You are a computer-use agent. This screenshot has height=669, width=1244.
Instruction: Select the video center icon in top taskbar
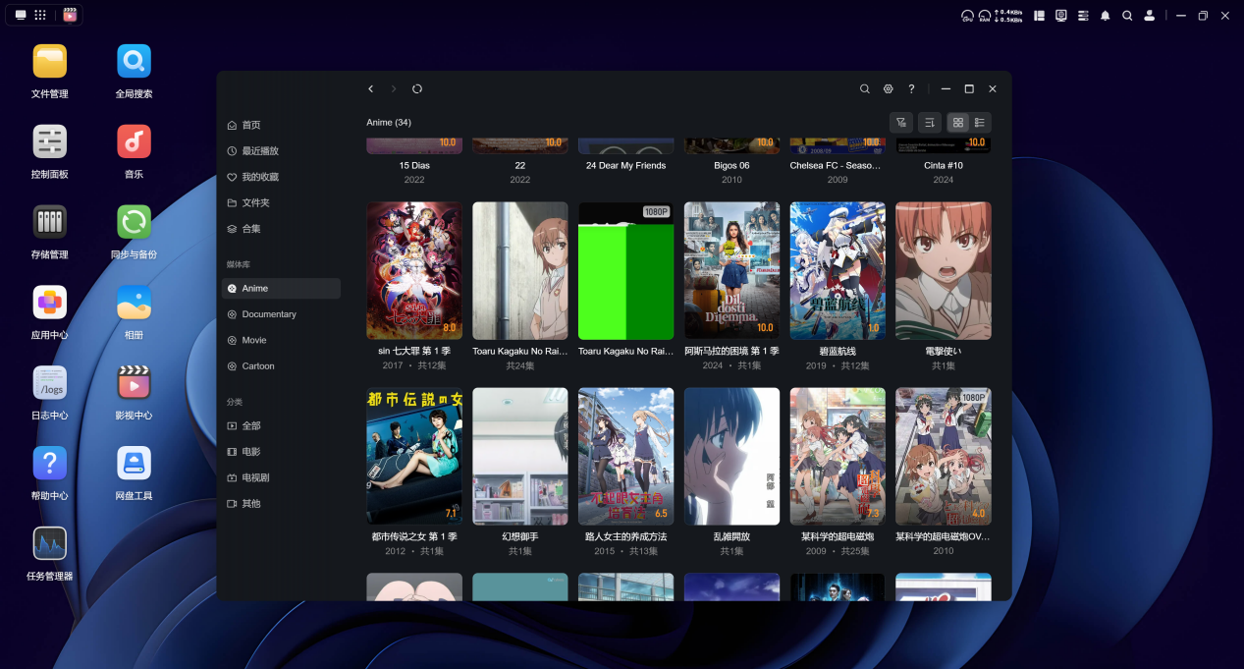point(70,15)
